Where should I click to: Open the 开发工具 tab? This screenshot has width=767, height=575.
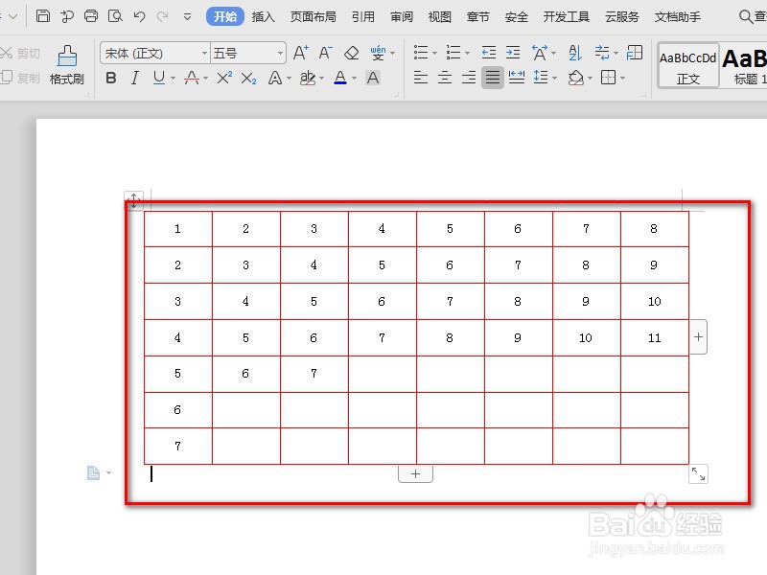(x=566, y=16)
